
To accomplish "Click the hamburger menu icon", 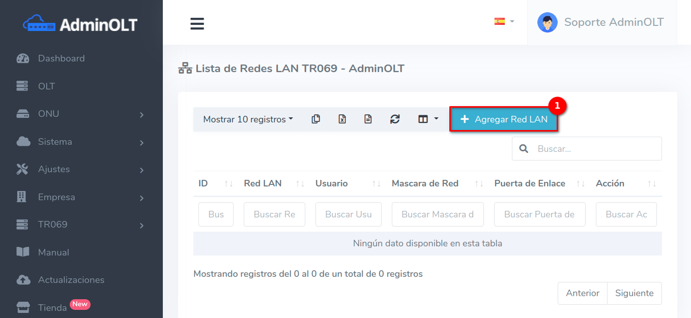I will point(197,23).
